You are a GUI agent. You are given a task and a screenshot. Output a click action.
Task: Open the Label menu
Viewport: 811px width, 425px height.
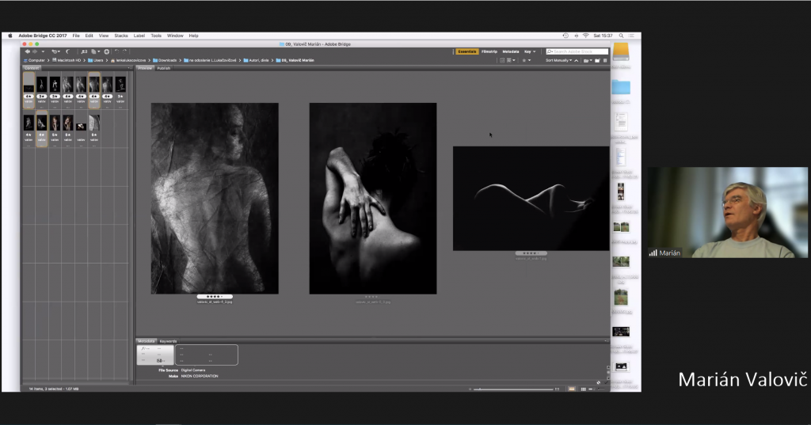(x=139, y=36)
